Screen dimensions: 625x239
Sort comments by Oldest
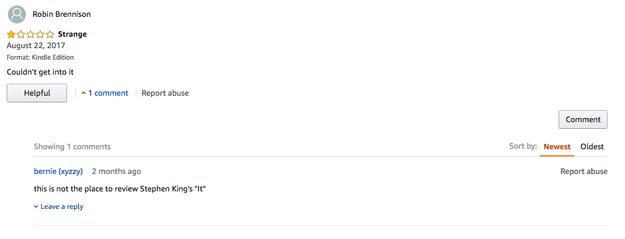click(592, 147)
